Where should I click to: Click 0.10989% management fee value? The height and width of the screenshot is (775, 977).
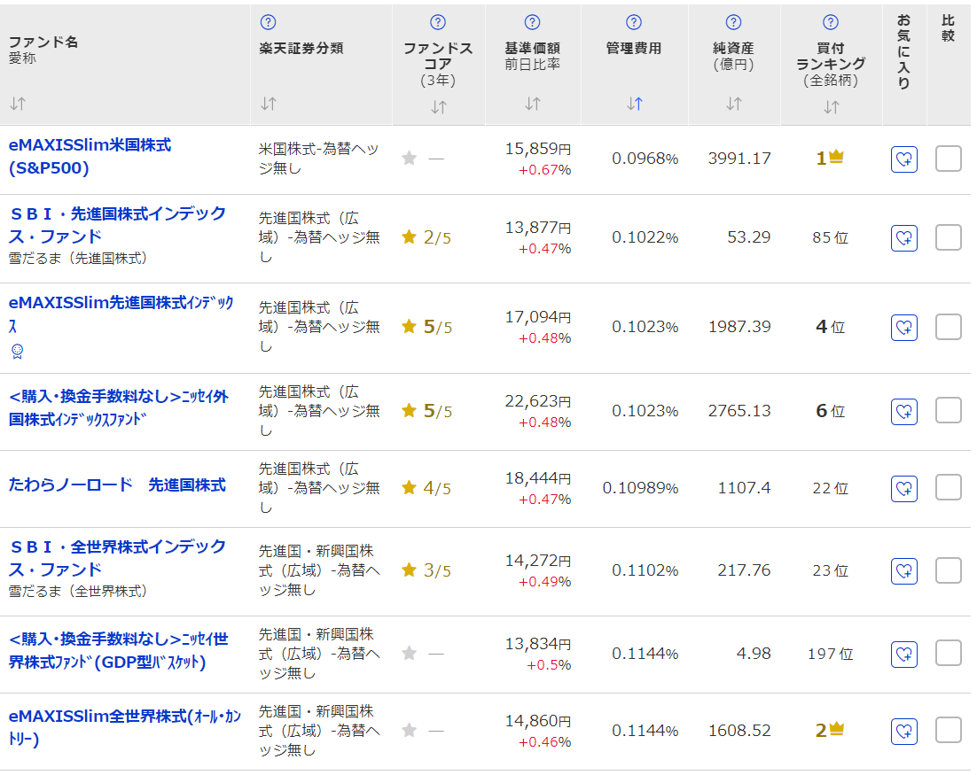click(x=640, y=489)
